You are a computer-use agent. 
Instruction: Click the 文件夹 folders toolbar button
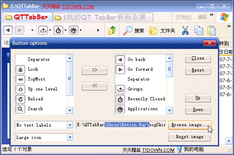pos(162,30)
